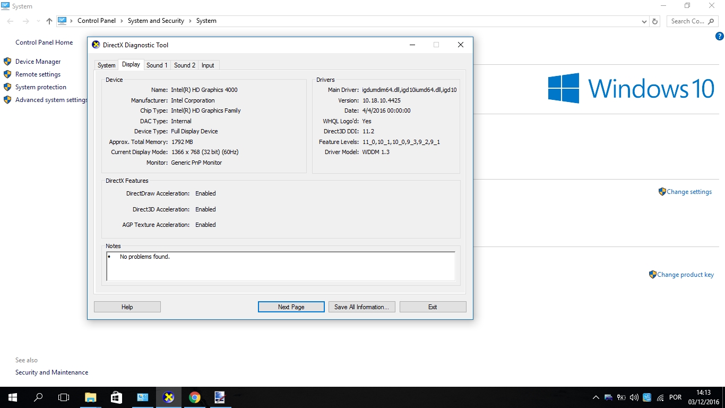This screenshot has height=408, width=725.
Task: Click the System breadcrumb segment
Action: point(206,21)
